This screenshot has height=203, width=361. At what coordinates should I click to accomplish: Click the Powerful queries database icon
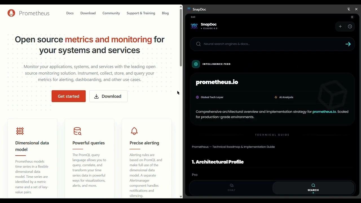pos(77,131)
